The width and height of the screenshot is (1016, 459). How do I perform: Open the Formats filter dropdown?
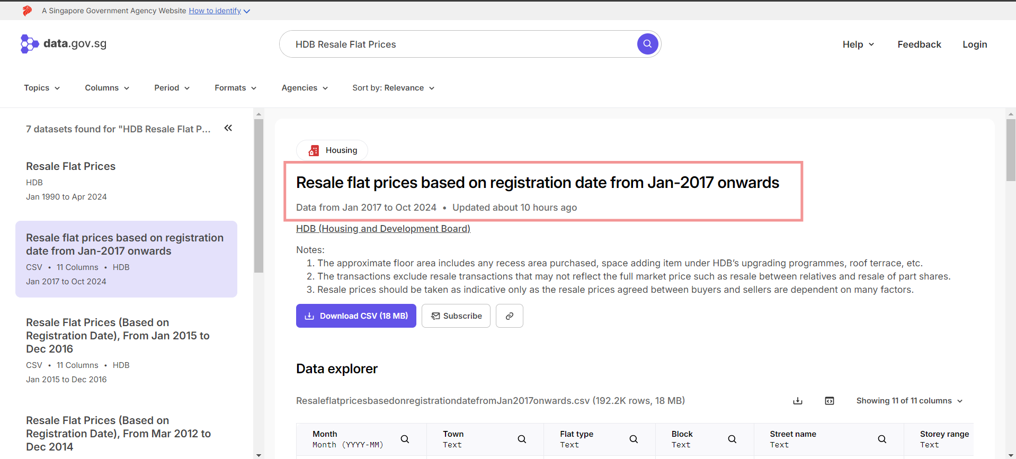point(235,88)
